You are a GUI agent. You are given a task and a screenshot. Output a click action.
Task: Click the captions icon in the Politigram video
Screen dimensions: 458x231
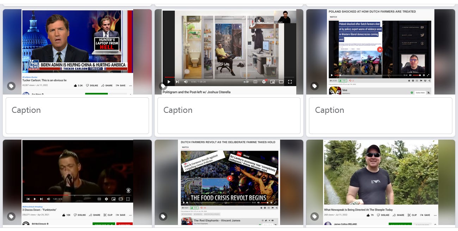pos(255,82)
